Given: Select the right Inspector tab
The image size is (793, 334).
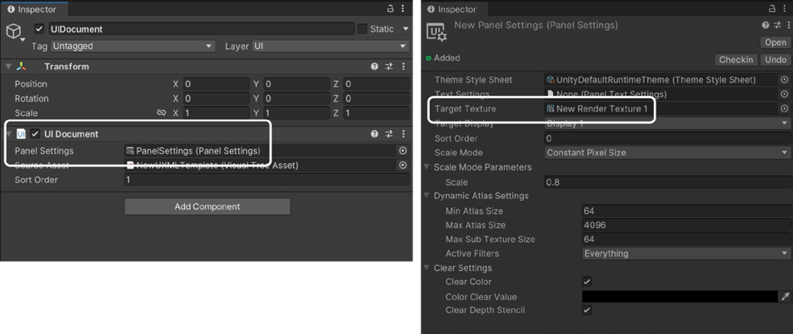Looking at the screenshot, I should pos(452,9).
